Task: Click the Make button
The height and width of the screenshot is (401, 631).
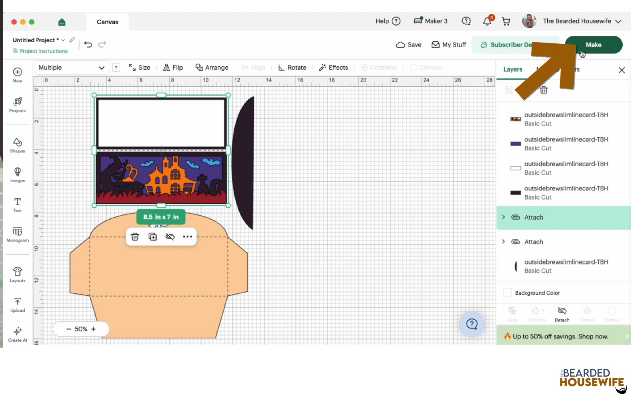Action: point(594,45)
